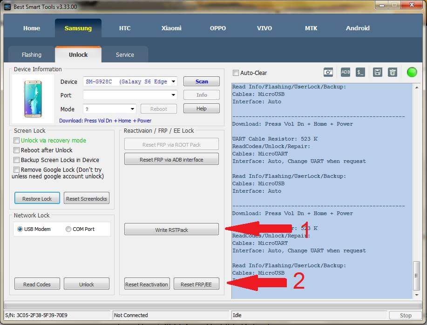Viewport: 427px width, 325px height.
Task: Check Unlock via recovery mode
Action: point(16,141)
